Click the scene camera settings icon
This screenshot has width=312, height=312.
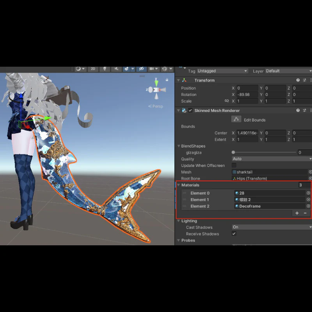tap(152, 69)
